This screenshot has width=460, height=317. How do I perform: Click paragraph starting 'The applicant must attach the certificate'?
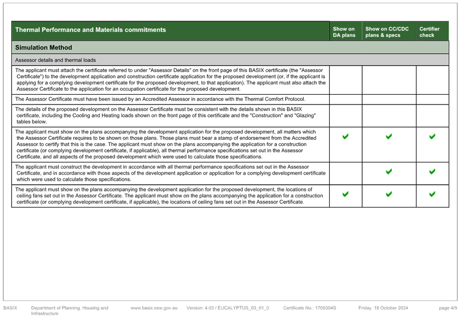pyautogui.click(x=170, y=80)
